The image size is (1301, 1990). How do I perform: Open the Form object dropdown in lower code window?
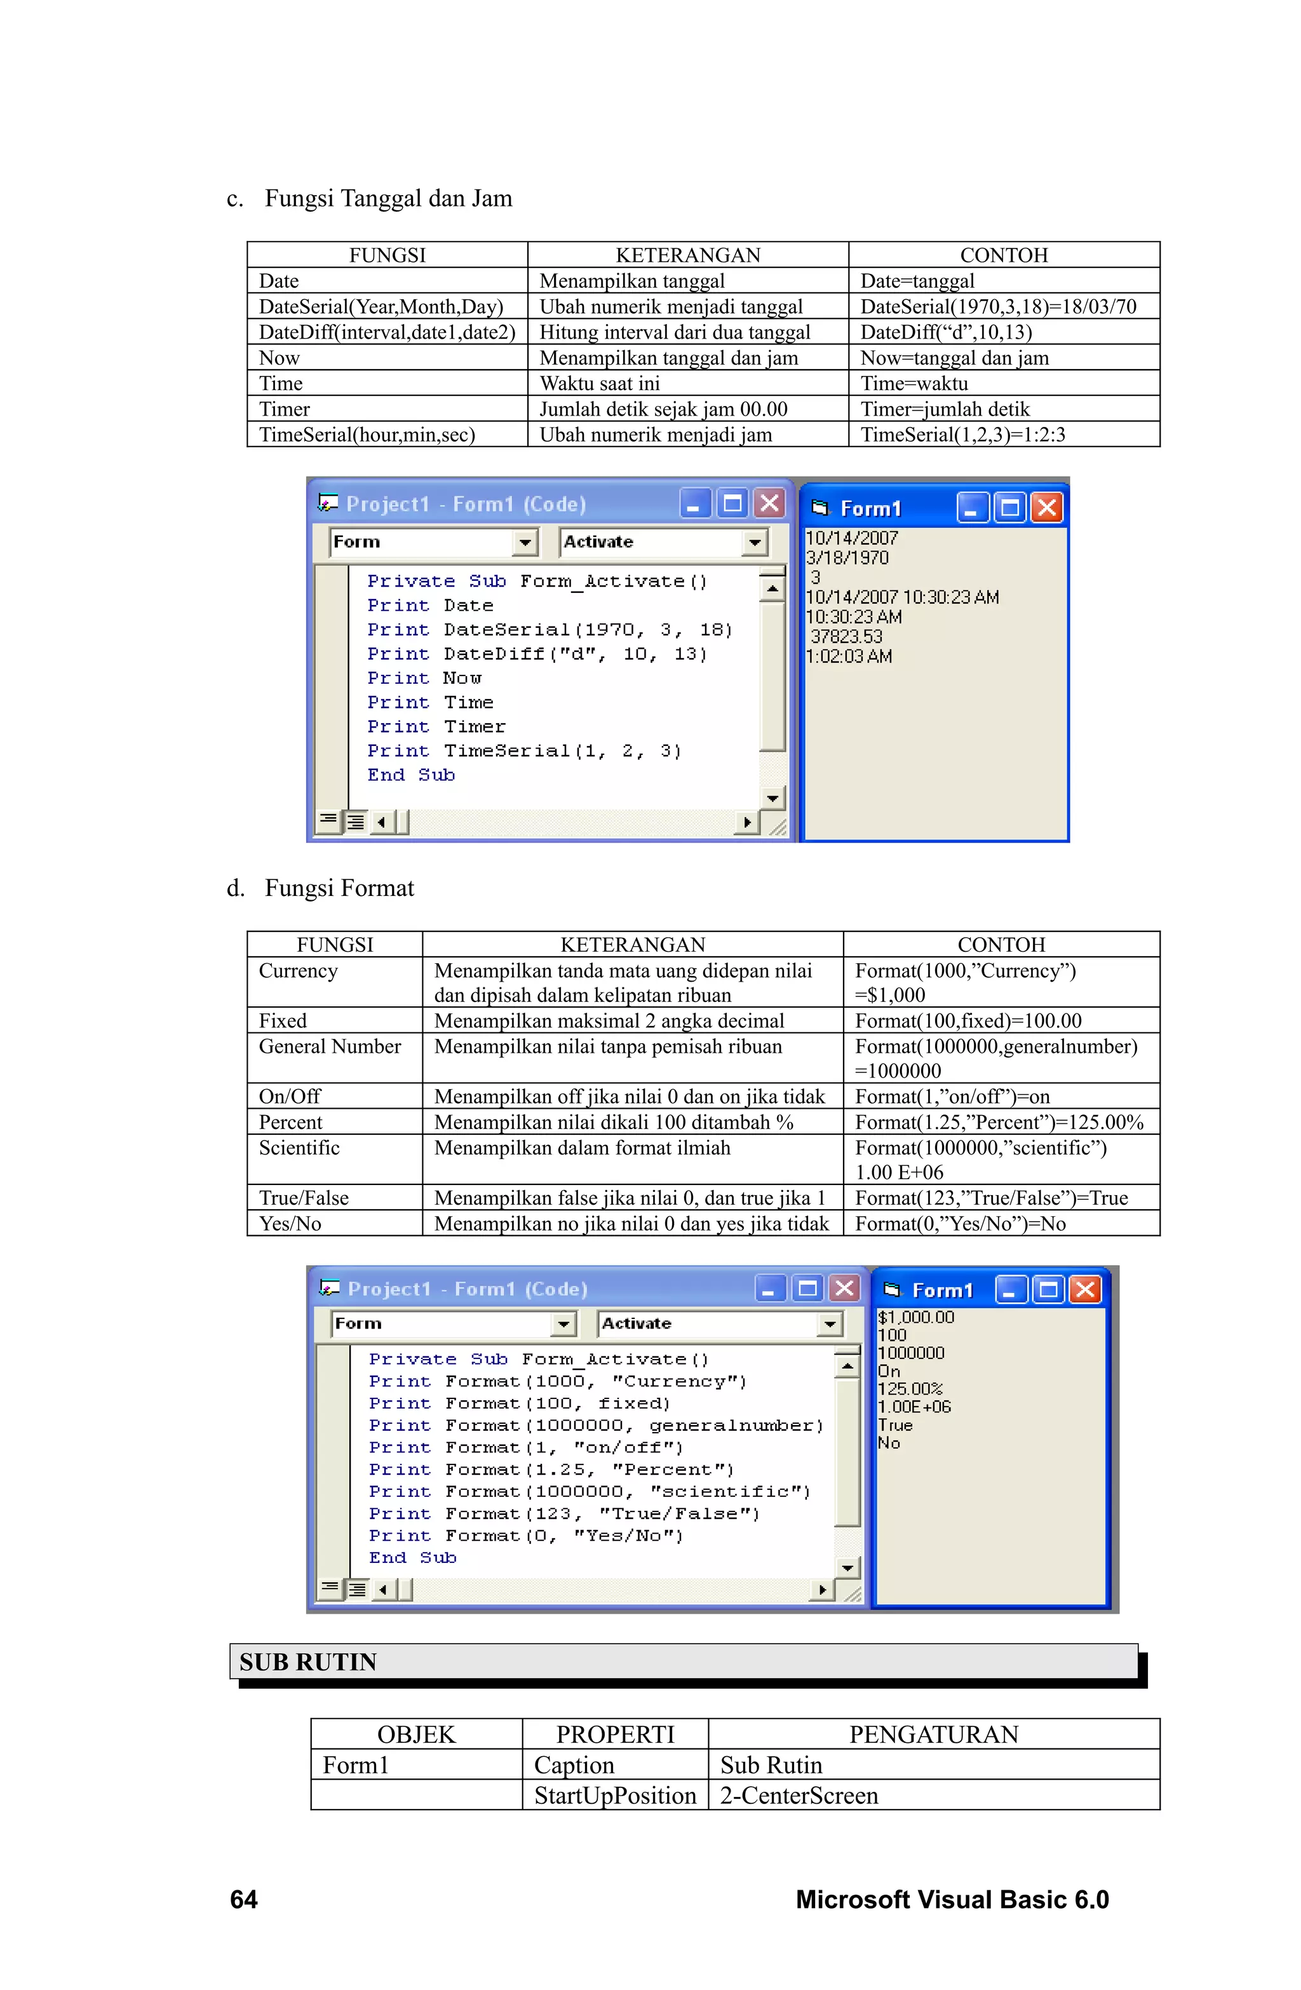(563, 1323)
